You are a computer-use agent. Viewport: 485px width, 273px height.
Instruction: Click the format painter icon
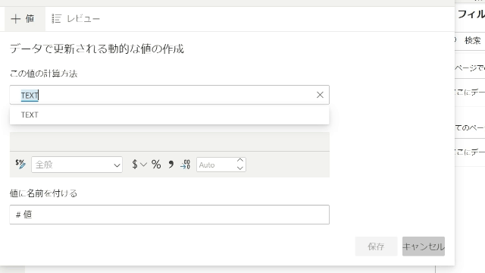pos(20,164)
